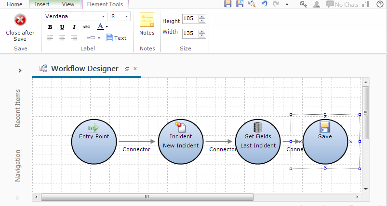
Task: Open the quick access toolbar customize arrow
Action: 287,4
